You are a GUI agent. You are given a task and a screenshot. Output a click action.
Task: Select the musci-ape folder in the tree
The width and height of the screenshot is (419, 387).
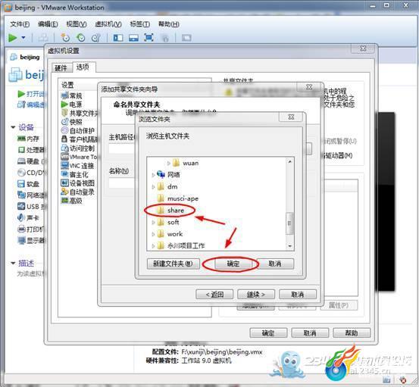183,198
